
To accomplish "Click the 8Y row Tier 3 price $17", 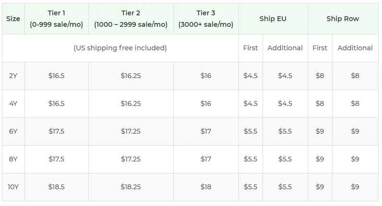I will click(x=206, y=159).
